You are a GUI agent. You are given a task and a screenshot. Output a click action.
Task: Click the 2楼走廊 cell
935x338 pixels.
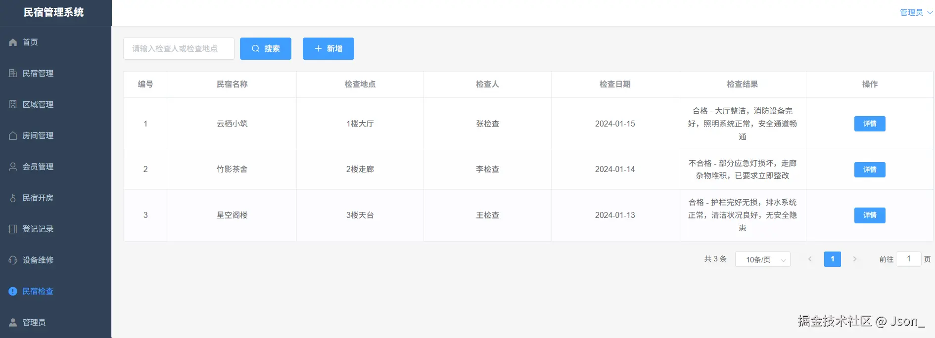[360, 169]
